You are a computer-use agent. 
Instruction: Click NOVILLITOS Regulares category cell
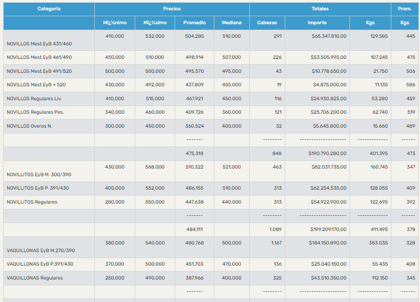coord(32,202)
